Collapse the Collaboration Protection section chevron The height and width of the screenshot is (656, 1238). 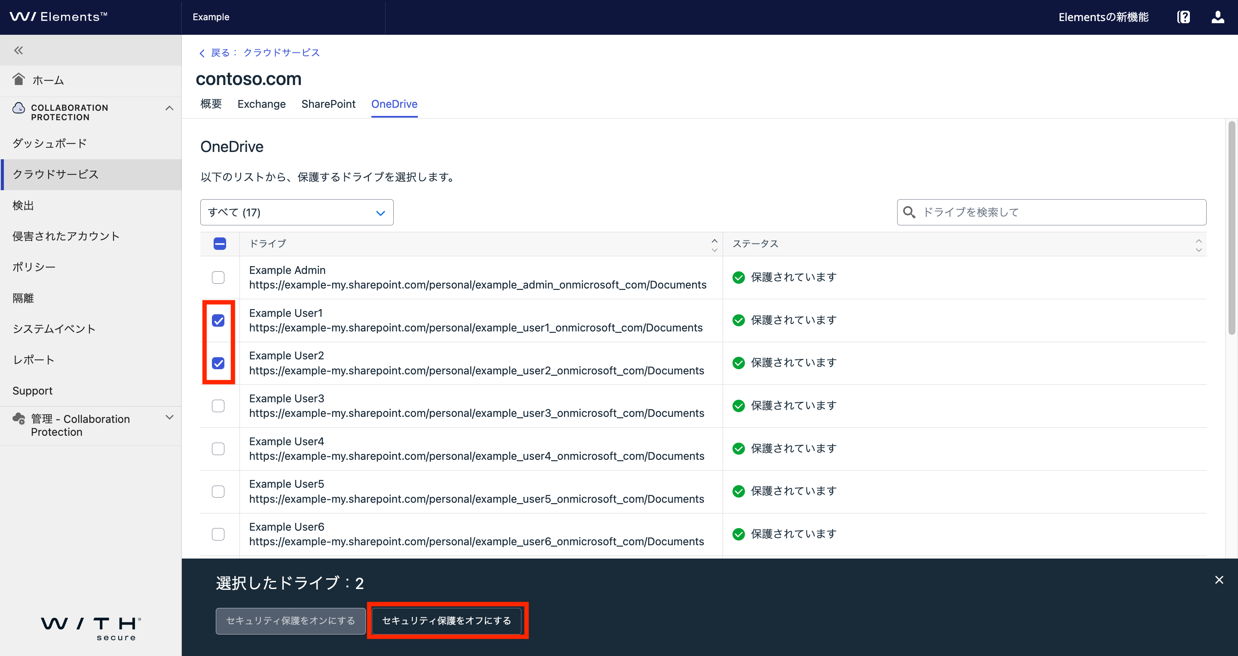[x=169, y=108]
